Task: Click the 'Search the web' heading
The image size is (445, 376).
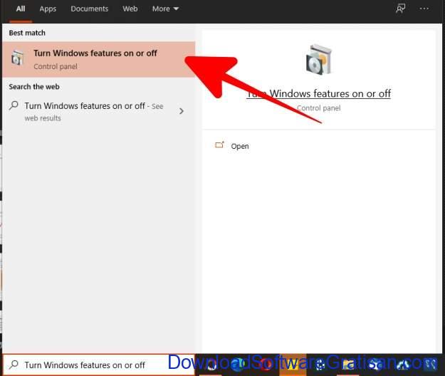Action: [34, 87]
